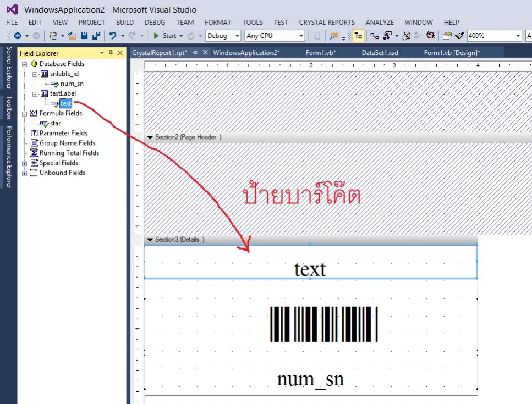
Task: Collapse Section3 Details triangle
Action: 150,240
